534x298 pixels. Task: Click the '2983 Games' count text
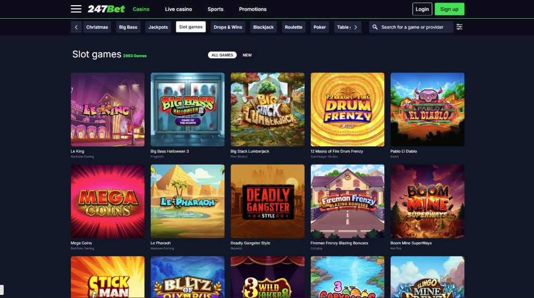[x=135, y=56]
